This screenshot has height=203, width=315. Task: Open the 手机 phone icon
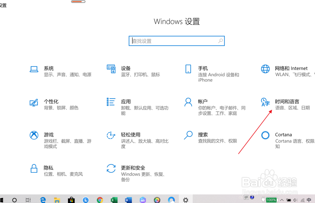[188, 69]
